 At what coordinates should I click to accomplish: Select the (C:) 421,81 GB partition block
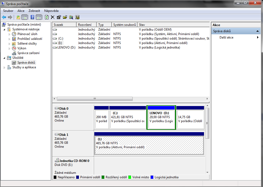click(128, 117)
